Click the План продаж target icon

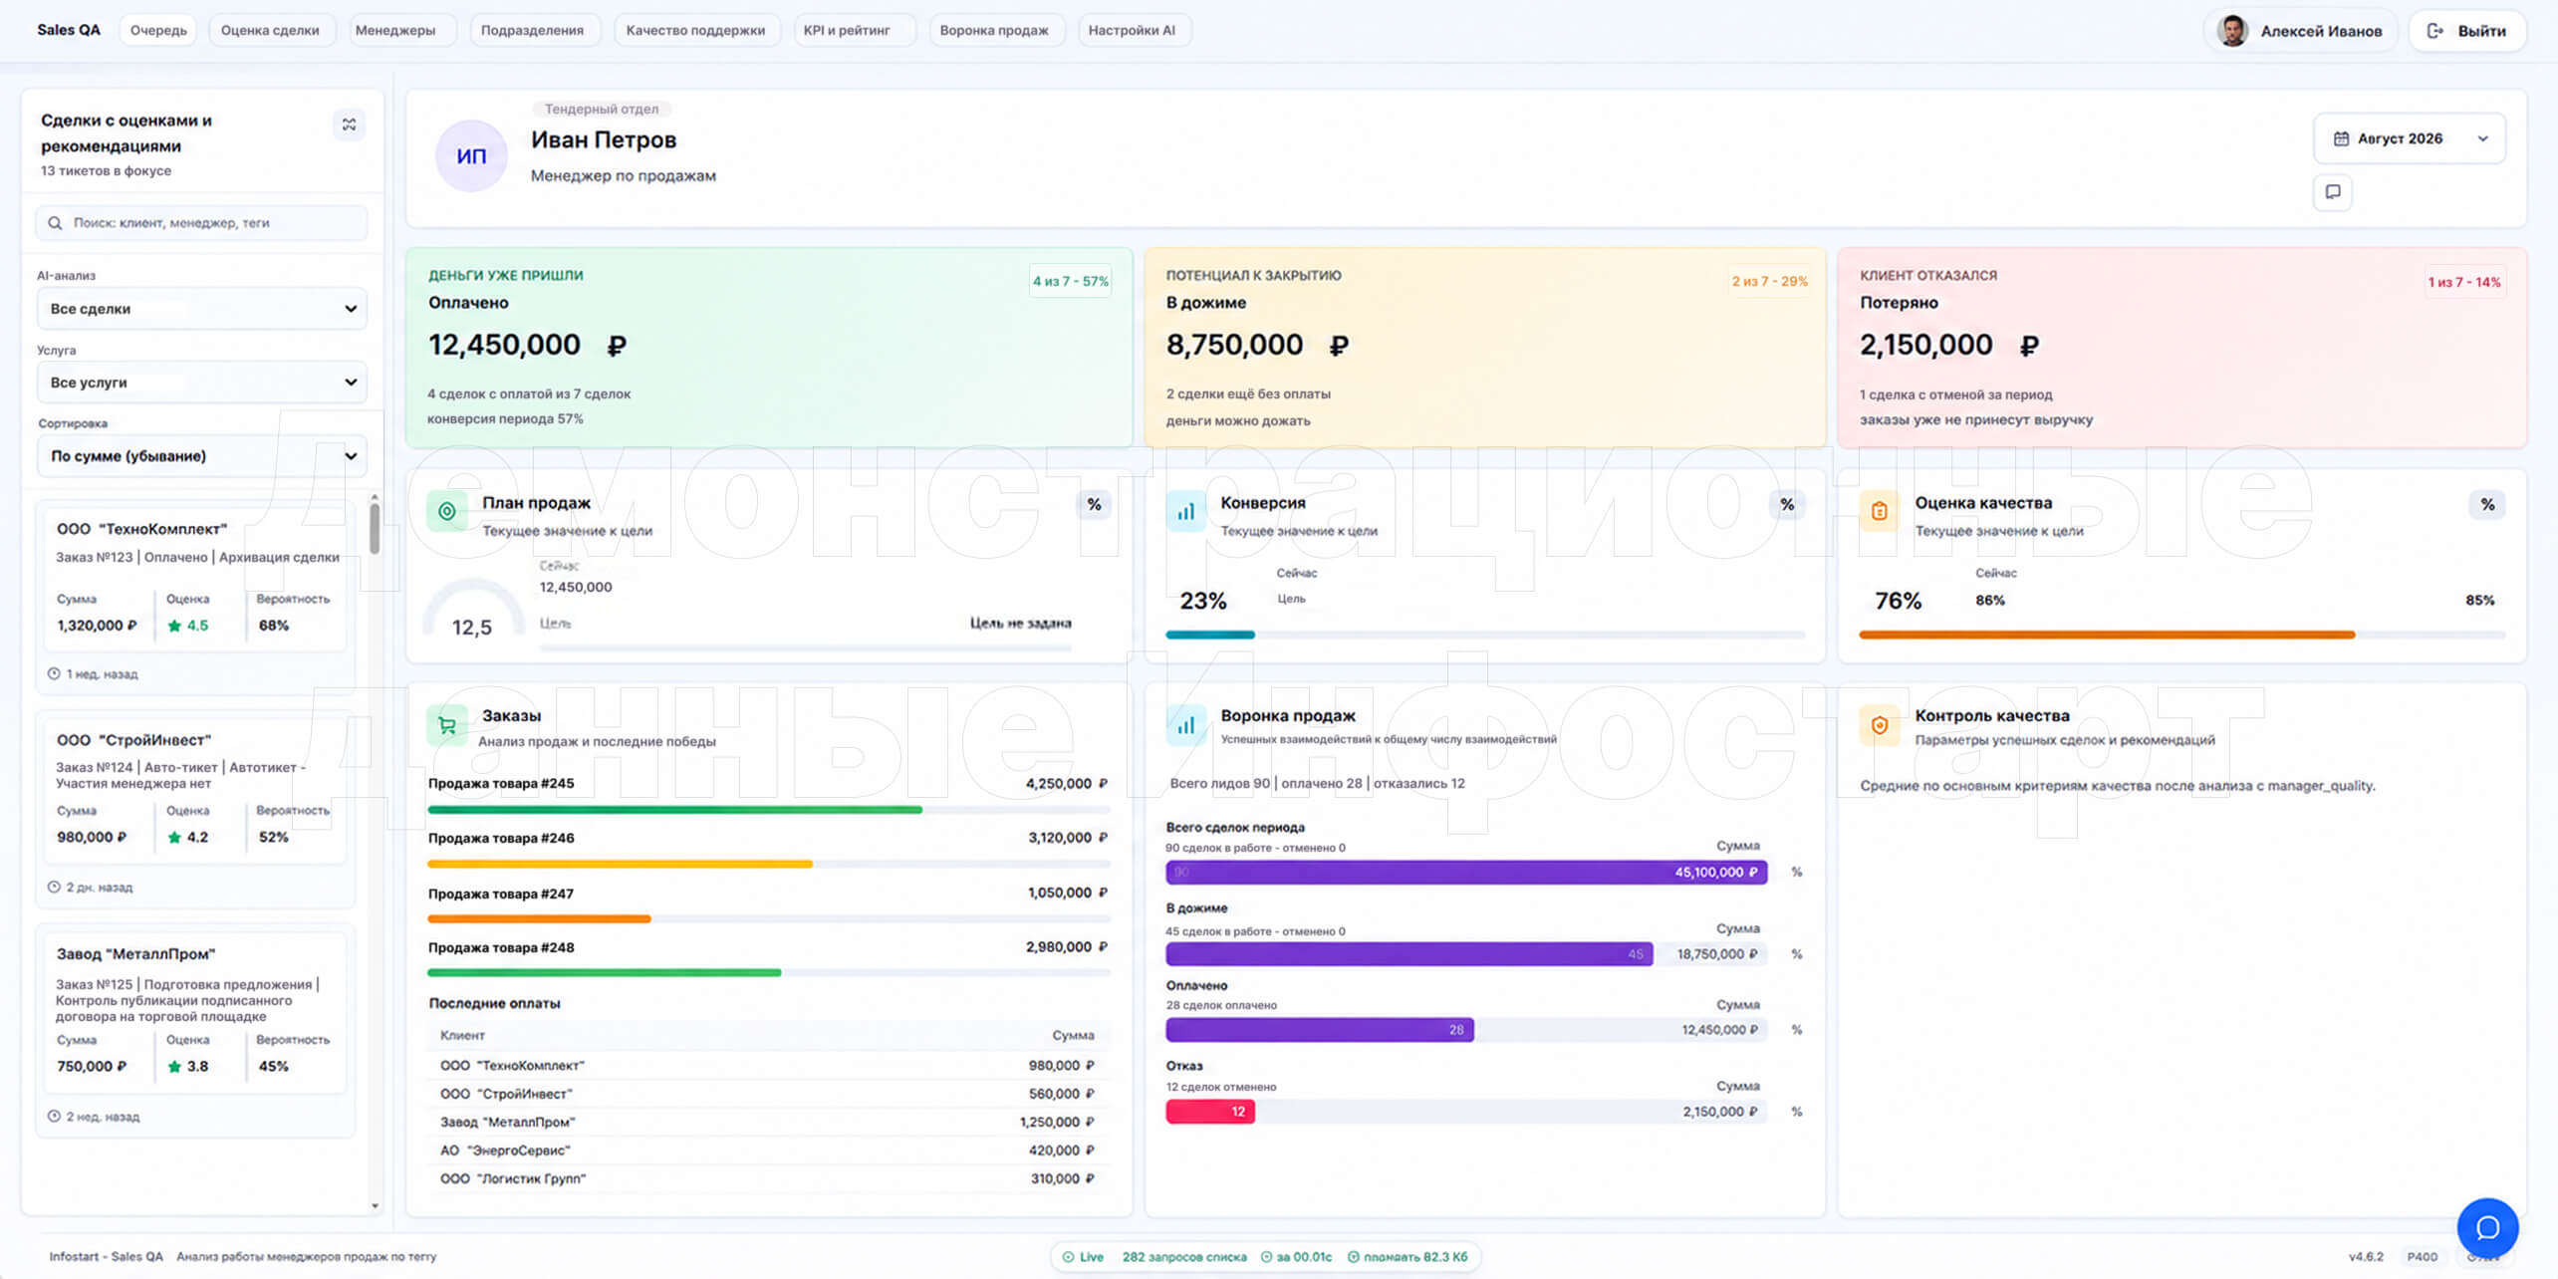pyautogui.click(x=447, y=511)
